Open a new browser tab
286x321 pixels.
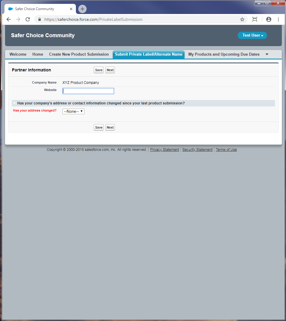point(82,9)
